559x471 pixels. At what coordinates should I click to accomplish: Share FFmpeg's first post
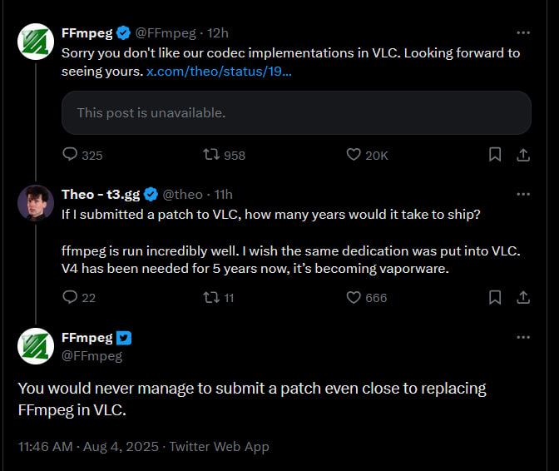pos(523,155)
